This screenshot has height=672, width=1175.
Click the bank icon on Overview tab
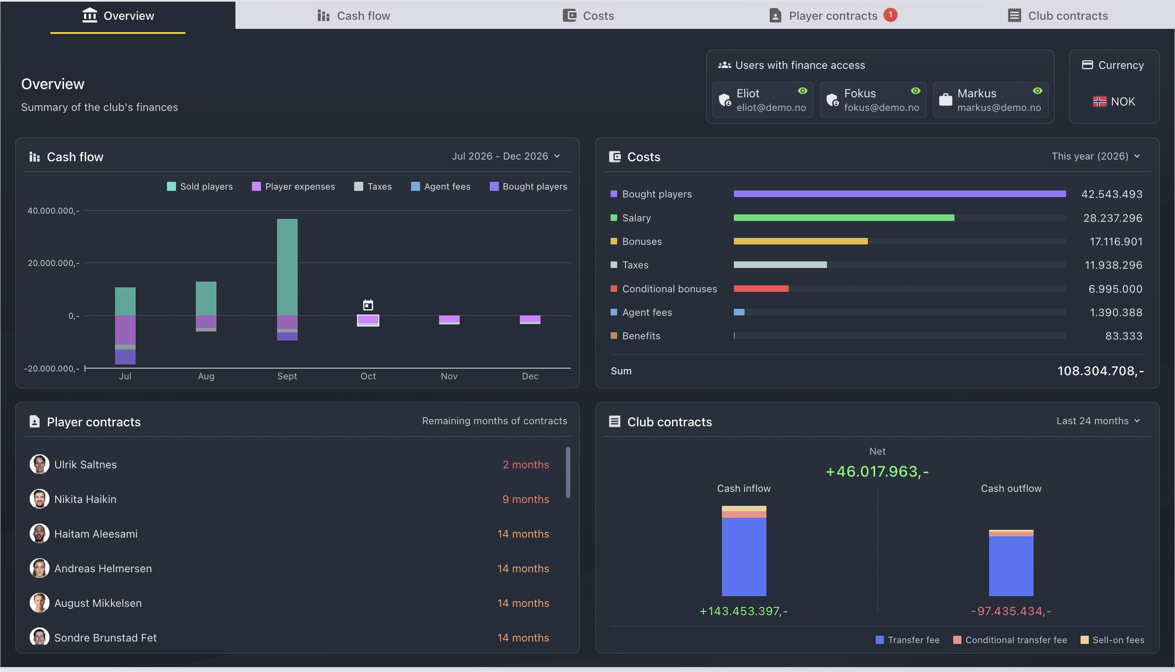89,15
